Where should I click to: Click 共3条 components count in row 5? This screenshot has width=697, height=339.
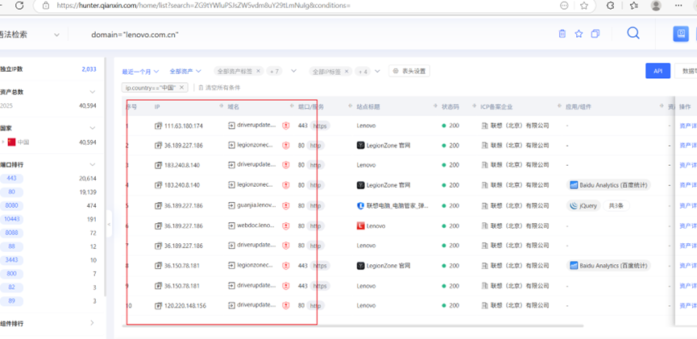616,205
